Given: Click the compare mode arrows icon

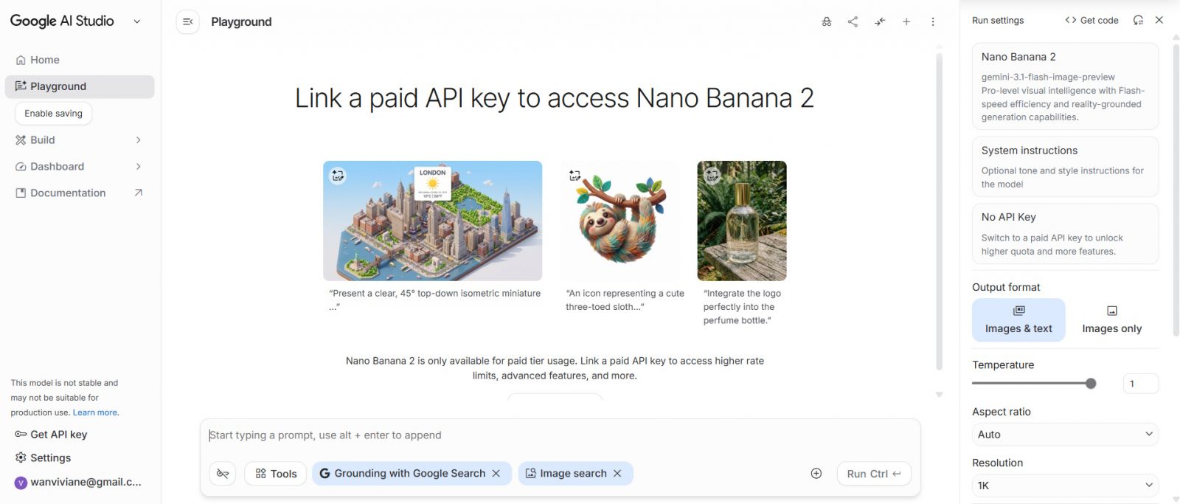Looking at the screenshot, I should tap(880, 22).
